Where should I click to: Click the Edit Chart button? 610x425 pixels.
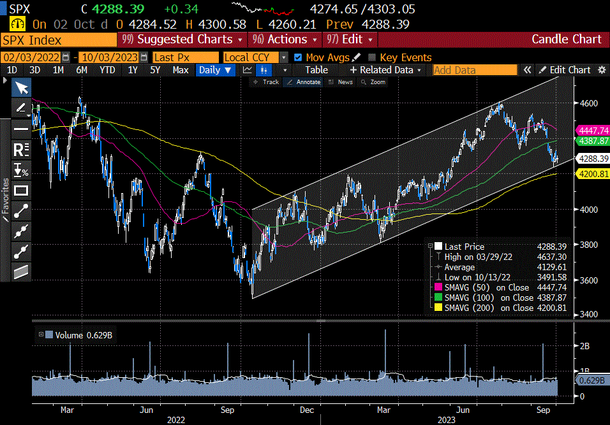(565, 70)
